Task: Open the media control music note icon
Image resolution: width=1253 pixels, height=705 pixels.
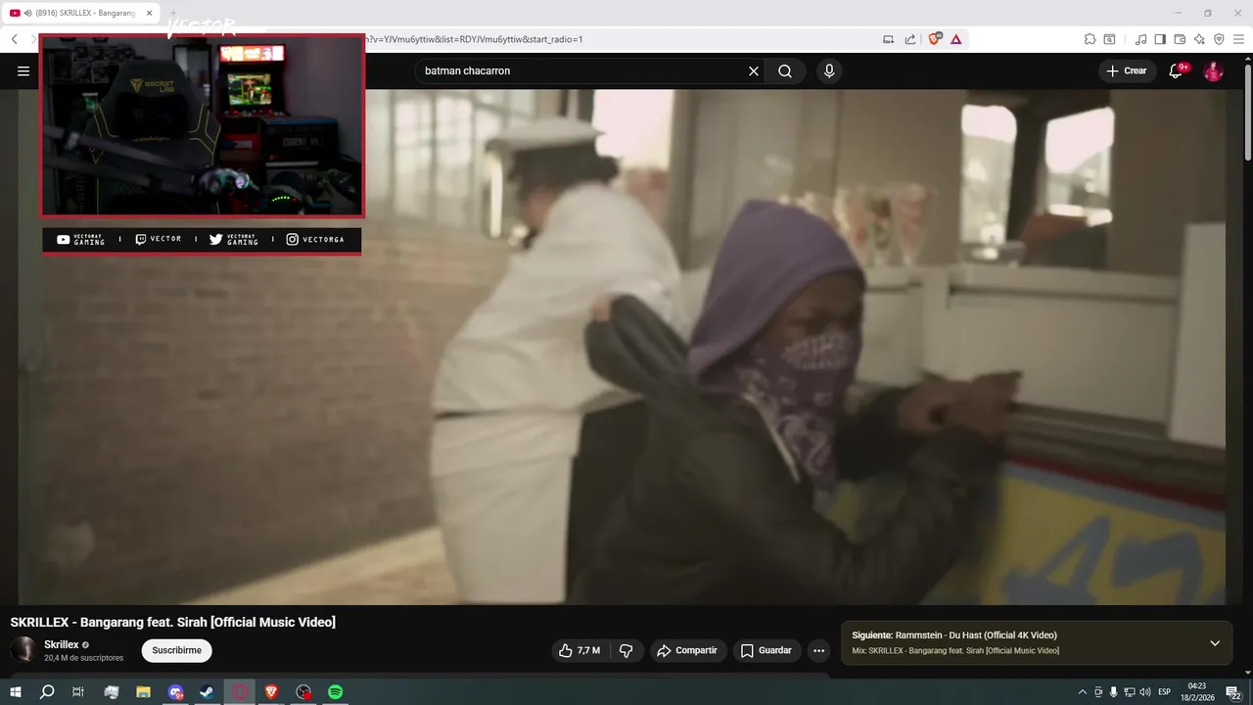Action: point(1140,39)
